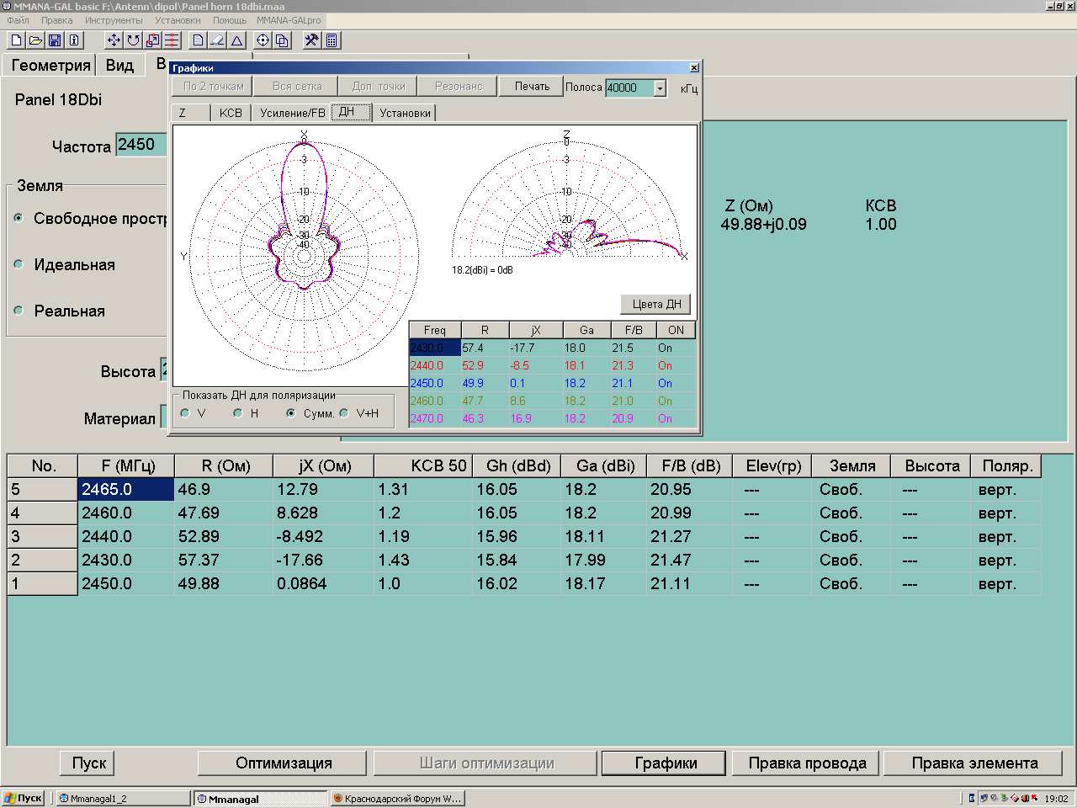
Task: Select the Реальная ground radio button
Action: coord(19,311)
